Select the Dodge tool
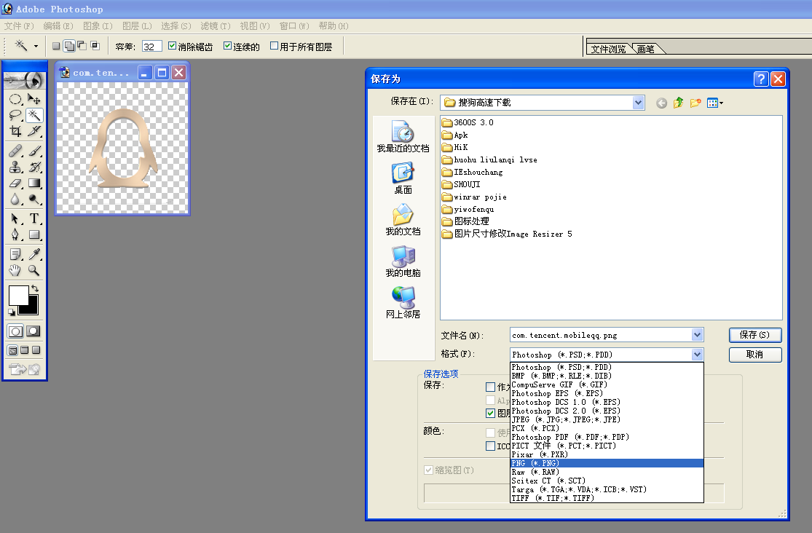The height and width of the screenshot is (533, 812). pyautogui.click(x=34, y=199)
